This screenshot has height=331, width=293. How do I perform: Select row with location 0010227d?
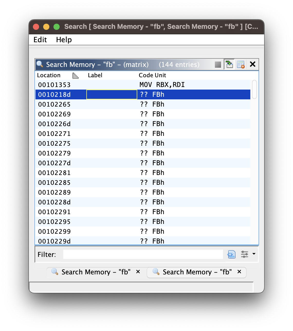point(143,163)
